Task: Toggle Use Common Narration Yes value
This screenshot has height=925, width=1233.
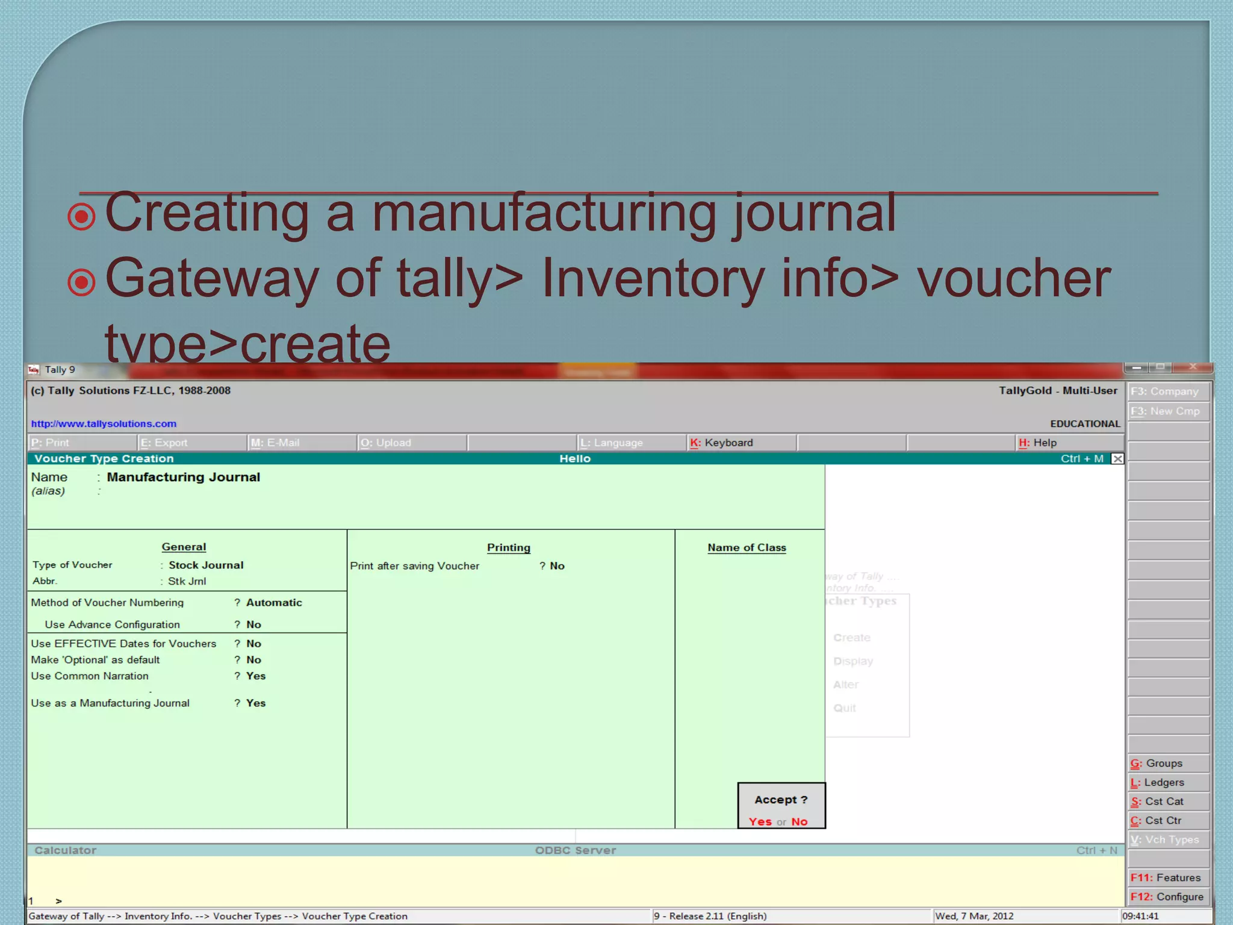Action: 256,676
